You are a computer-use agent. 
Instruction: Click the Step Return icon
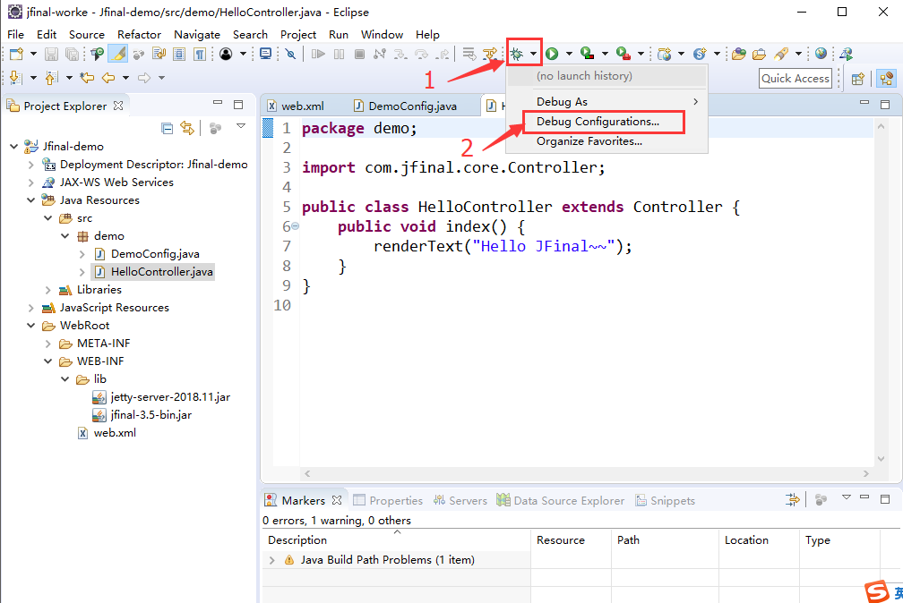pos(443,54)
